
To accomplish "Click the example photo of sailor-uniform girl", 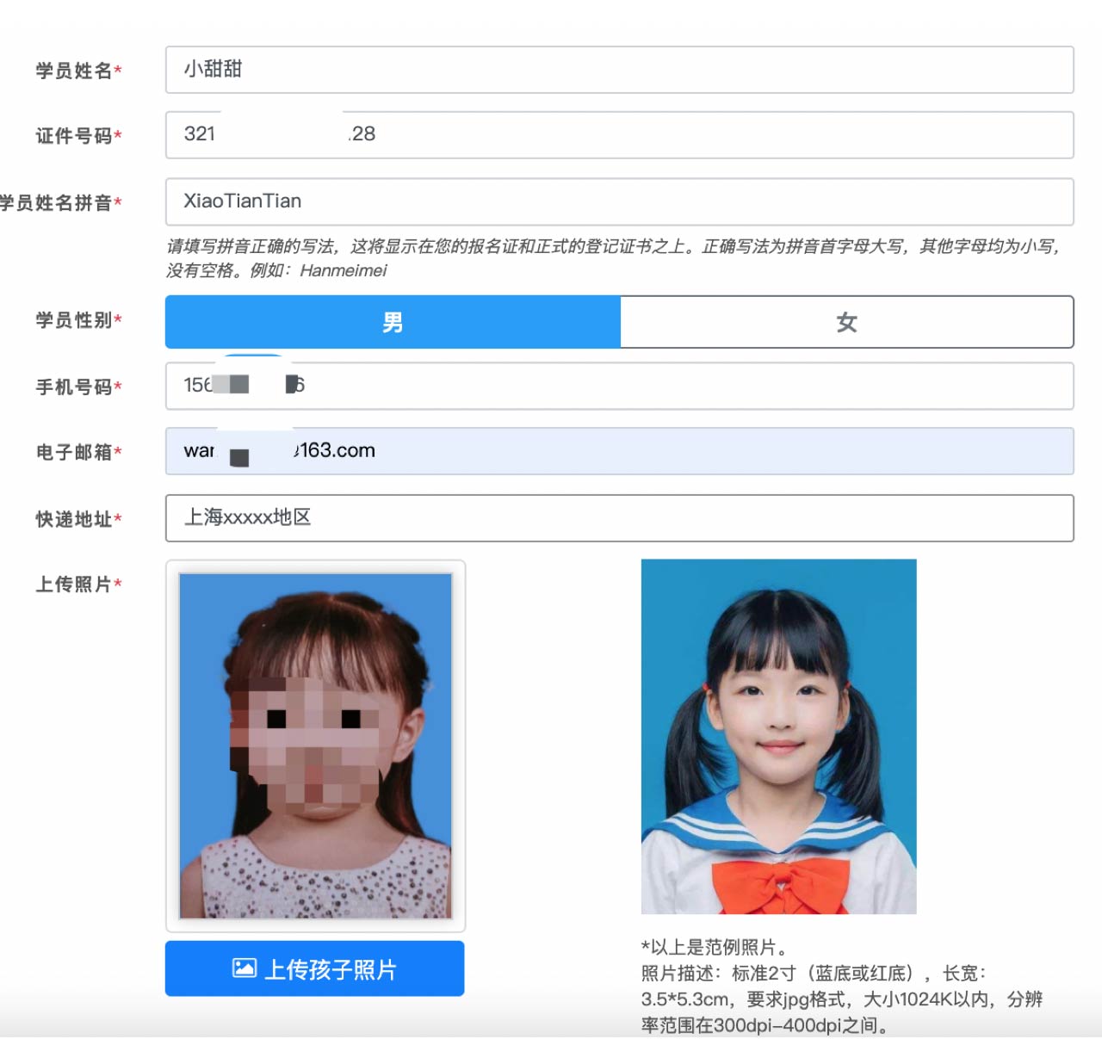I will (778, 737).
